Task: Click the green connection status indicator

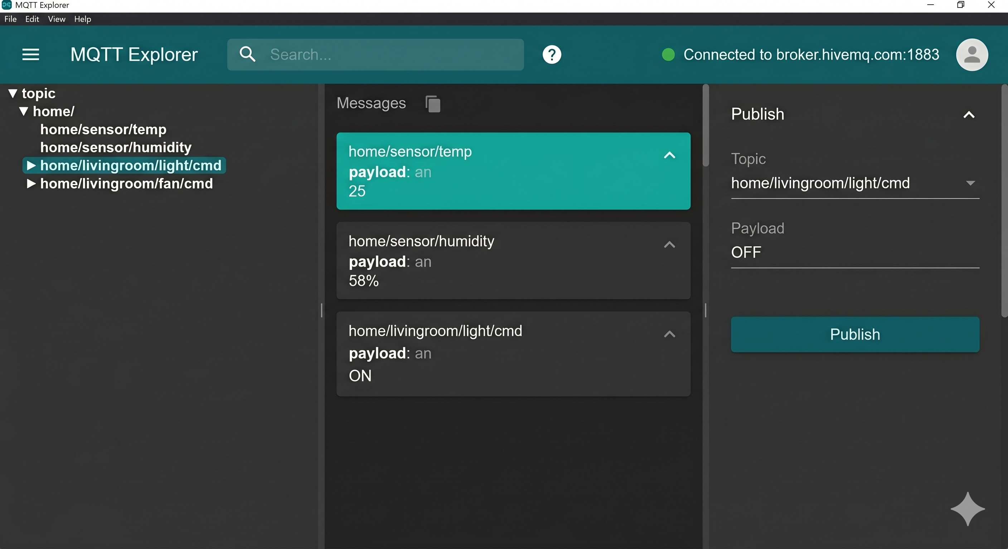Action: pos(668,55)
